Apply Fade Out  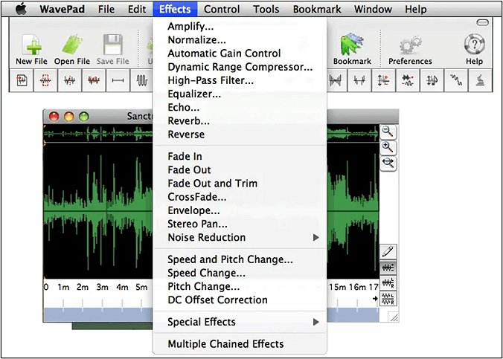[240, 169]
